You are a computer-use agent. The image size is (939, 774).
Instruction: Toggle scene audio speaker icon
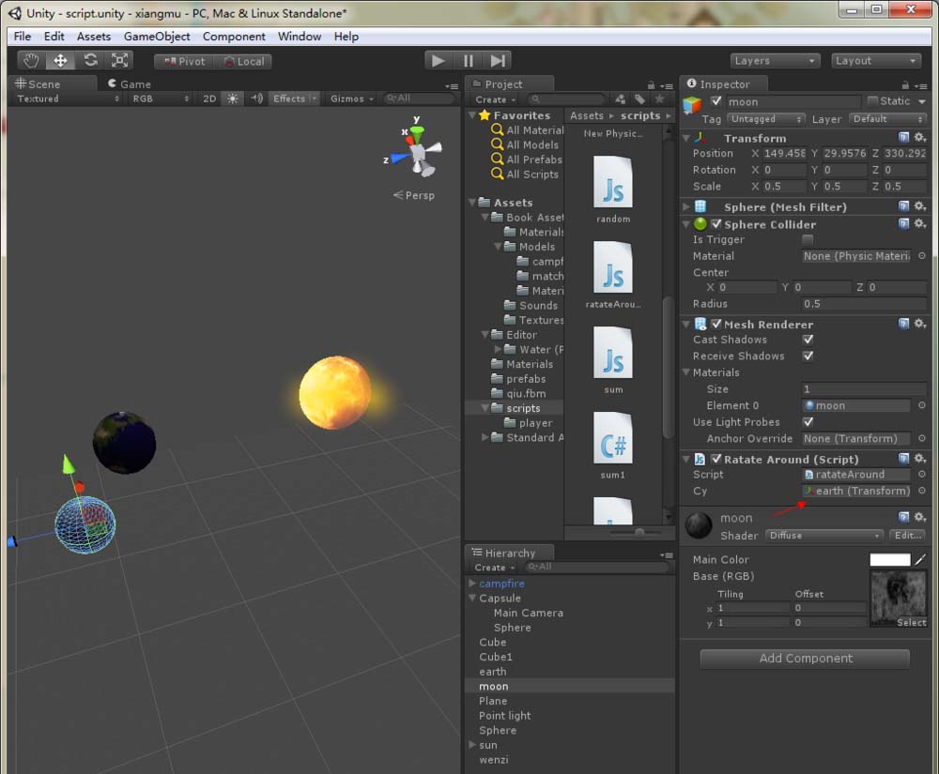pyautogui.click(x=256, y=99)
